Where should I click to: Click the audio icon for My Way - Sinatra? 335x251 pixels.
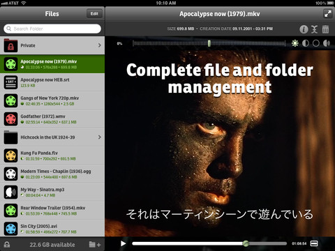[x=10, y=192]
